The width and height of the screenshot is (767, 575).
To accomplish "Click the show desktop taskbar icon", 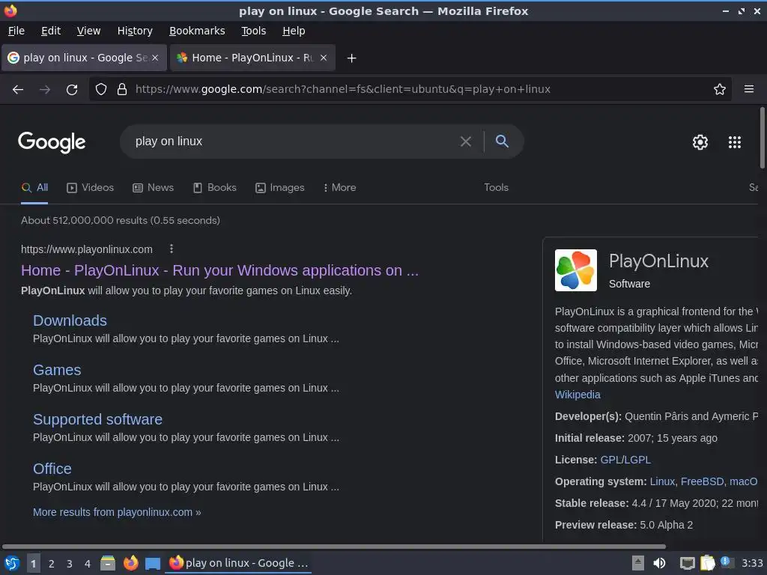I will (x=153, y=564).
